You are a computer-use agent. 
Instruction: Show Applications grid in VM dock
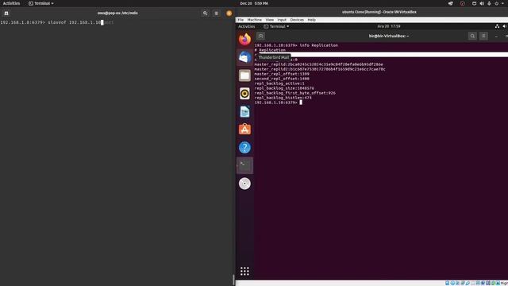(244, 271)
